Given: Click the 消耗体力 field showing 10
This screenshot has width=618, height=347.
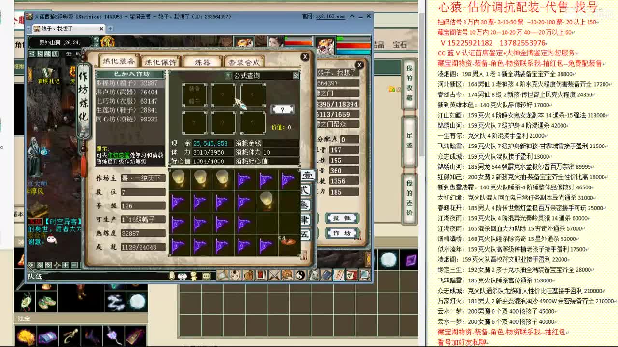Looking at the screenshot, I should (281, 152).
